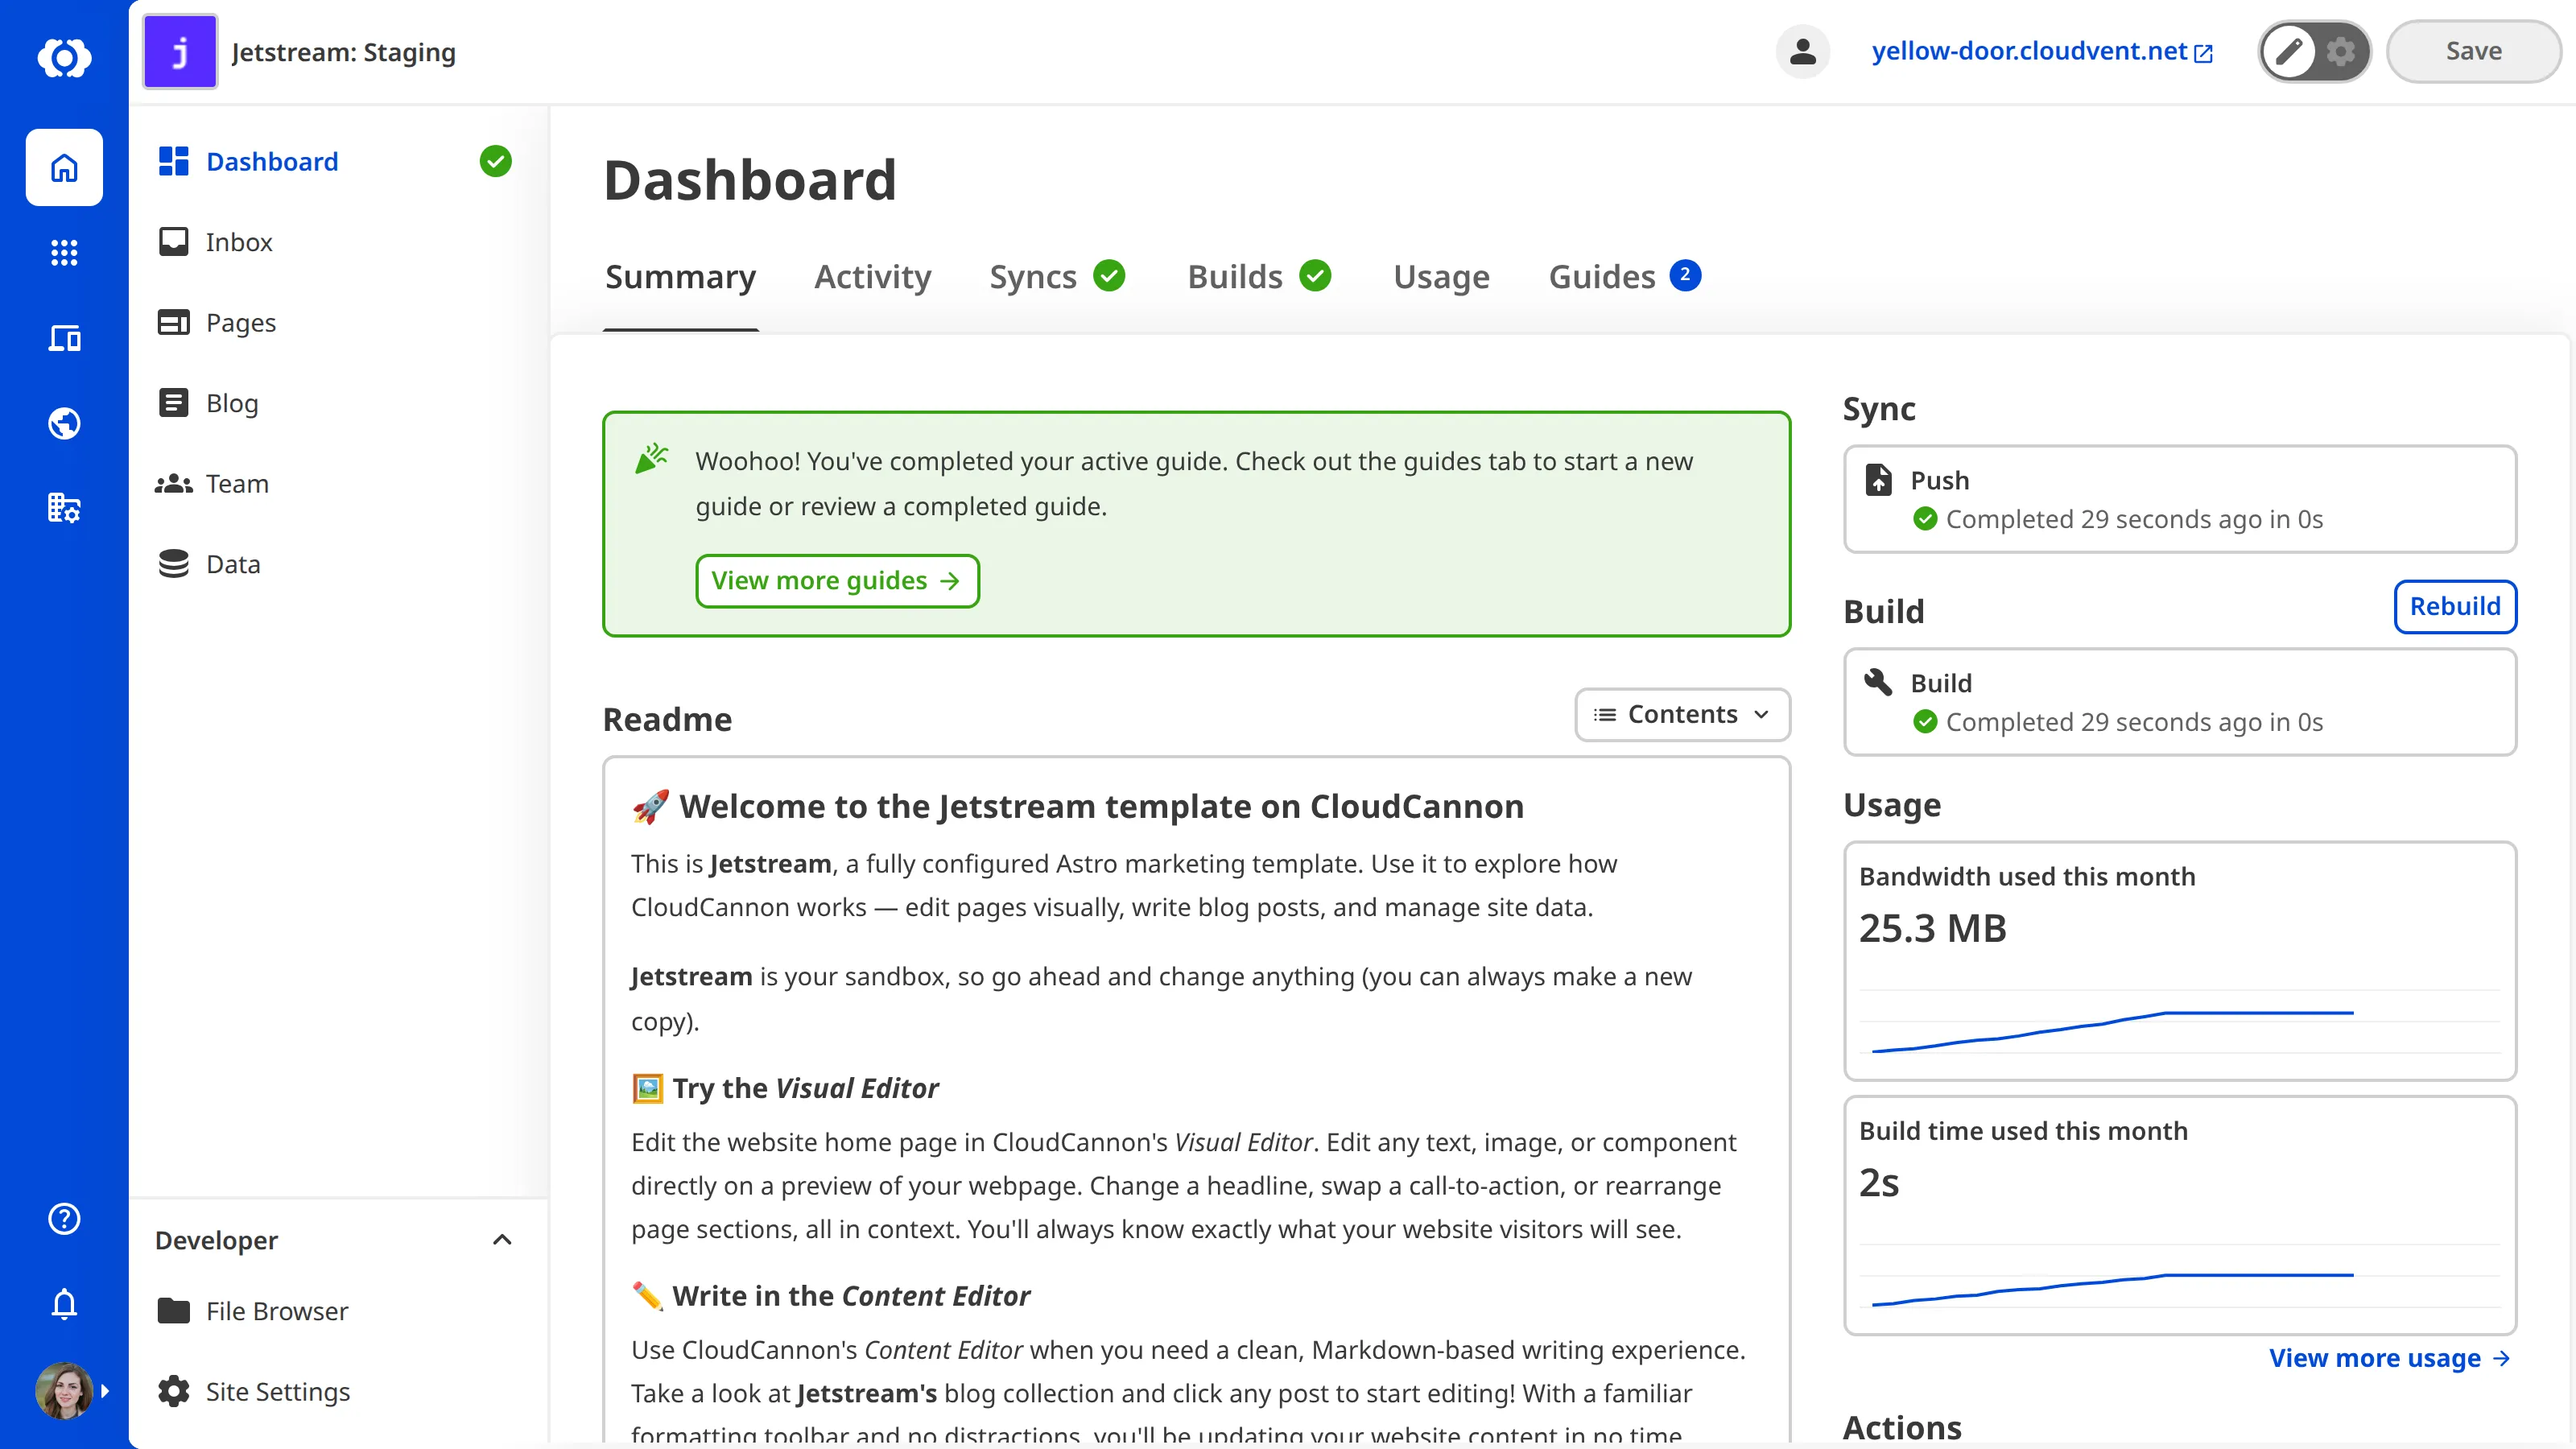Screen dimensions: 2576x1449
Task: Open Data in the site navigation
Action: [x=335, y=564]
